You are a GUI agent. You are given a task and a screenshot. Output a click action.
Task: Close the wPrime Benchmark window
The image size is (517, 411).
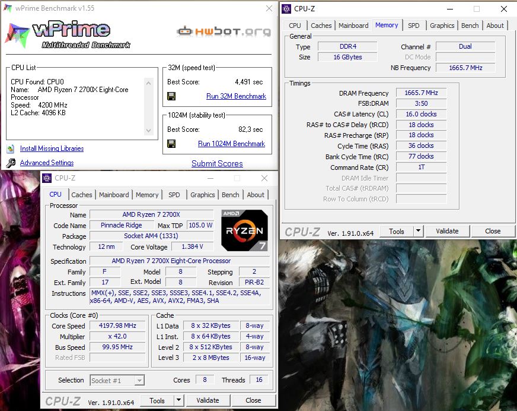coord(269,8)
